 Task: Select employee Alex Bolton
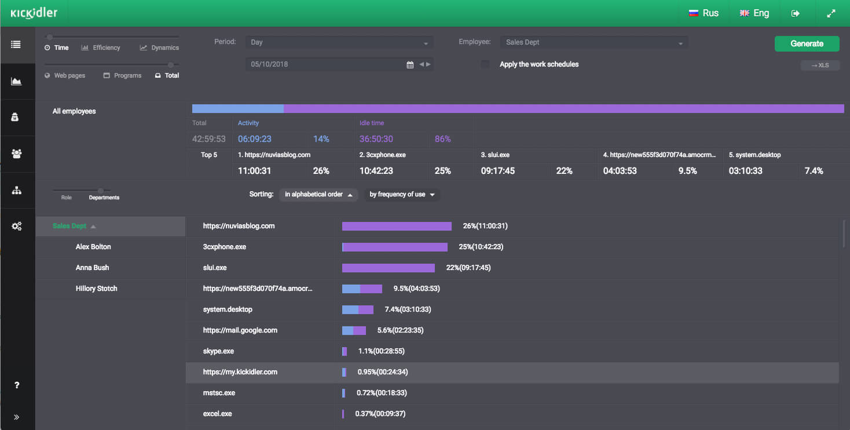pyautogui.click(x=93, y=247)
